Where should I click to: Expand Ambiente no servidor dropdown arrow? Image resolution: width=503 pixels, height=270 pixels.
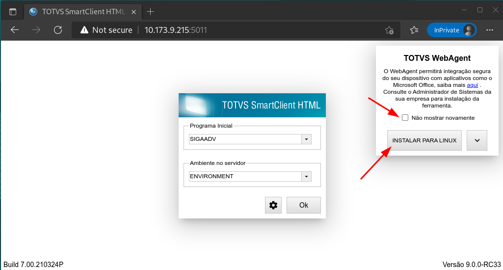click(x=306, y=176)
